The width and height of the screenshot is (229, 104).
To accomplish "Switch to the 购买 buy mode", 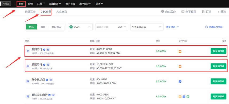I will [31, 27].
